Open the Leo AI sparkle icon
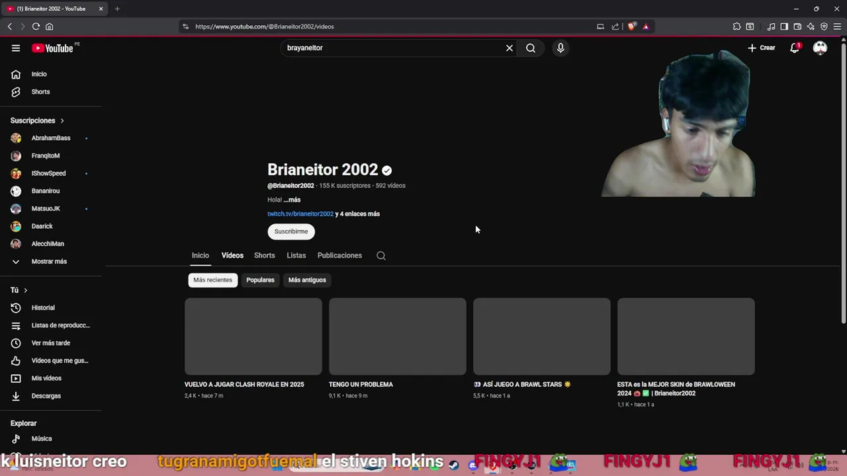 [x=811, y=26]
